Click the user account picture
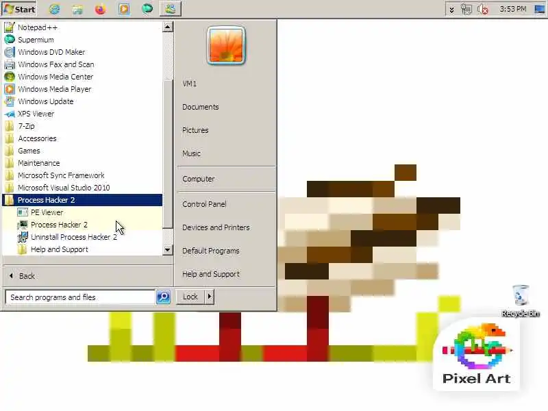This screenshot has width=548, height=411. click(x=226, y=45)
